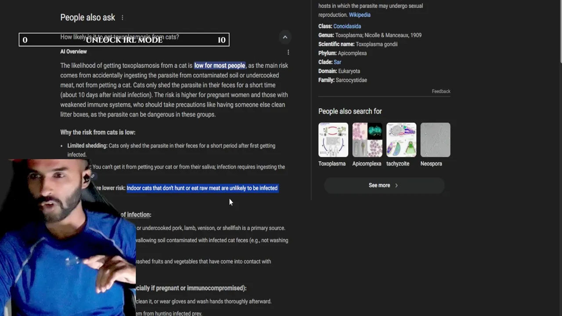The height and width of the screenshot is (316, 562).
Task: Click text about undercooked pork, lamb, venison
Action: point(211,228)
